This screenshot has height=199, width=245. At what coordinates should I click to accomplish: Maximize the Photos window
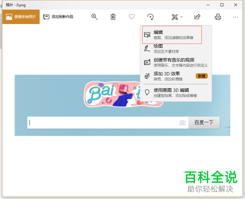[222, 5]
